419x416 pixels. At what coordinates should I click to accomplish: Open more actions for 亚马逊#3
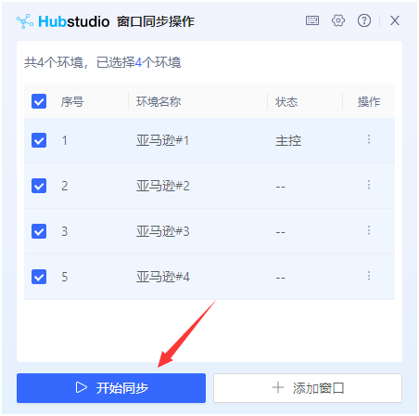tap(369, 230)
